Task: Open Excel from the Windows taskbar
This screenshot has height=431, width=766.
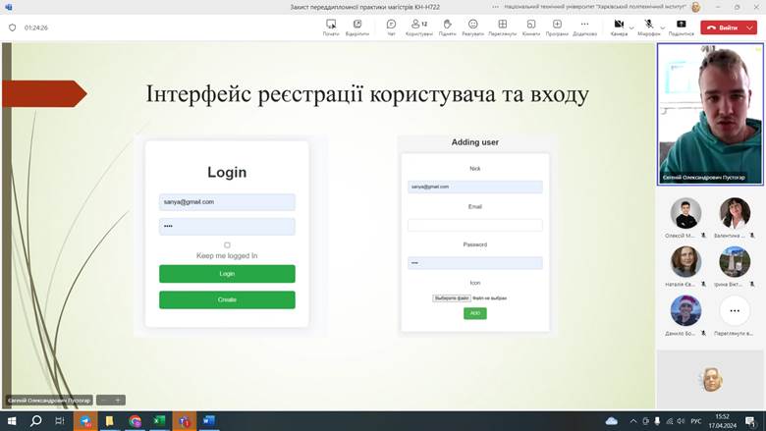Action: click(158, 421)
